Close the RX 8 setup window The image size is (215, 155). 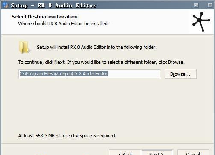210,6
